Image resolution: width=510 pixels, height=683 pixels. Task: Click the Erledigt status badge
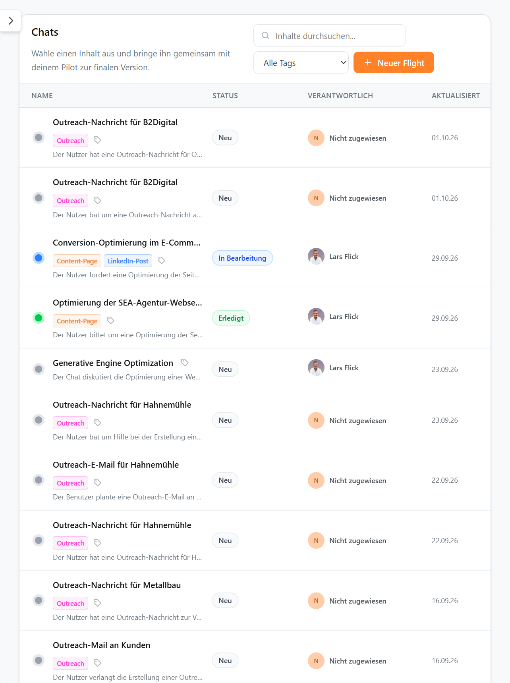231,318
